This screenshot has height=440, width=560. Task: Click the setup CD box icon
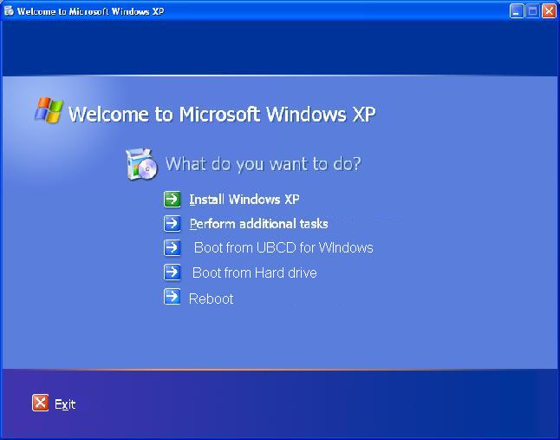click(x=141, y=164)
